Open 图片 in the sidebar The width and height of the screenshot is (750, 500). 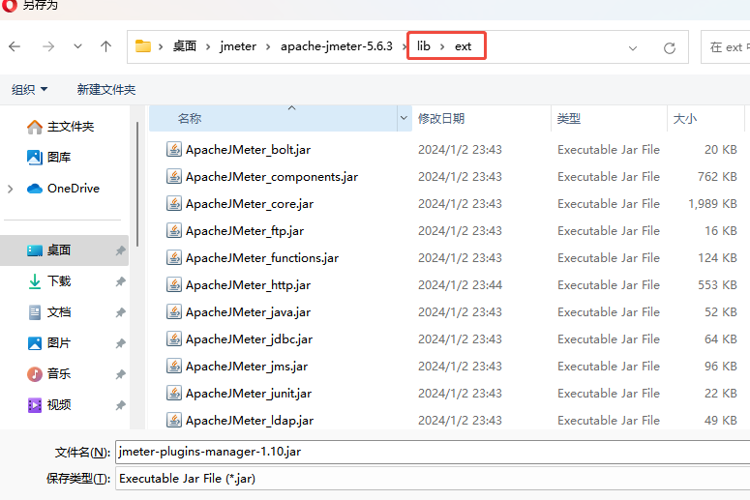click(x=48, y=343)
